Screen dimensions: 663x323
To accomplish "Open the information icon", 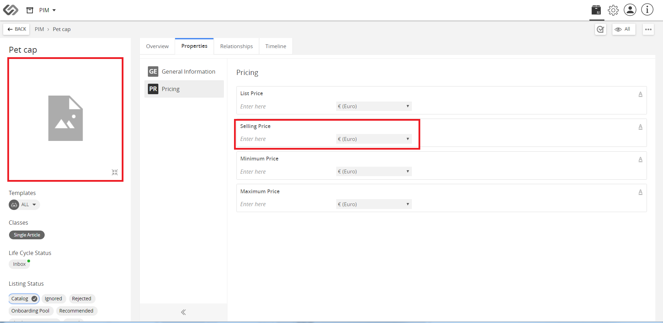I will pos(647,10).
